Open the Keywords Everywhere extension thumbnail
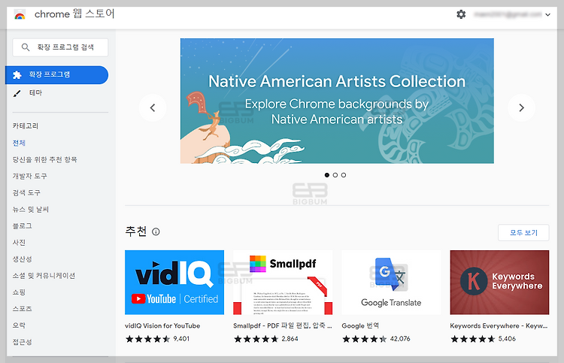Viewport: 564px width, 363px height. [499, 283]
